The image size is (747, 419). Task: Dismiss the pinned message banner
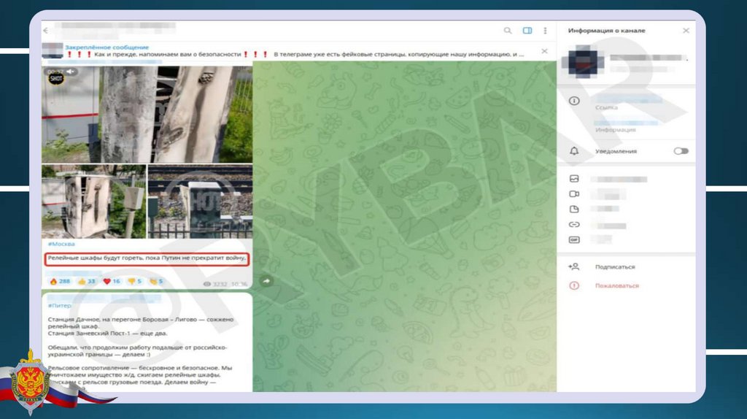coord(544,51)
